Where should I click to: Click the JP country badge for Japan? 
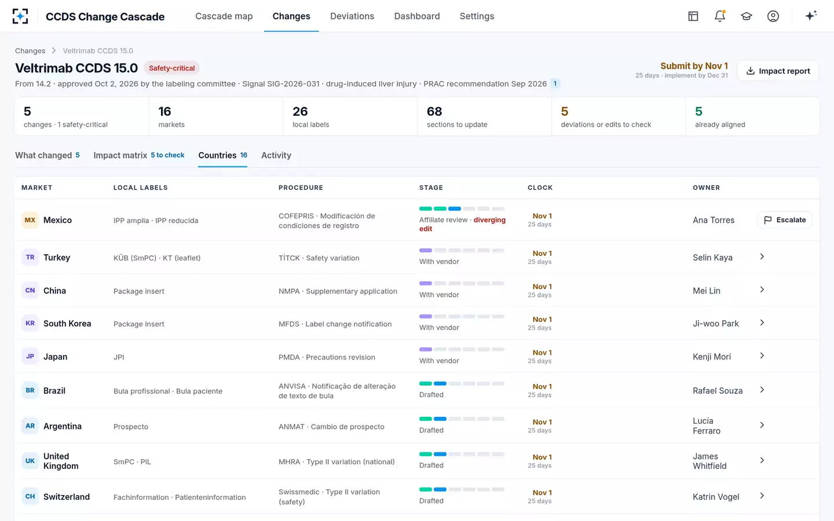(x=30, y=356)
